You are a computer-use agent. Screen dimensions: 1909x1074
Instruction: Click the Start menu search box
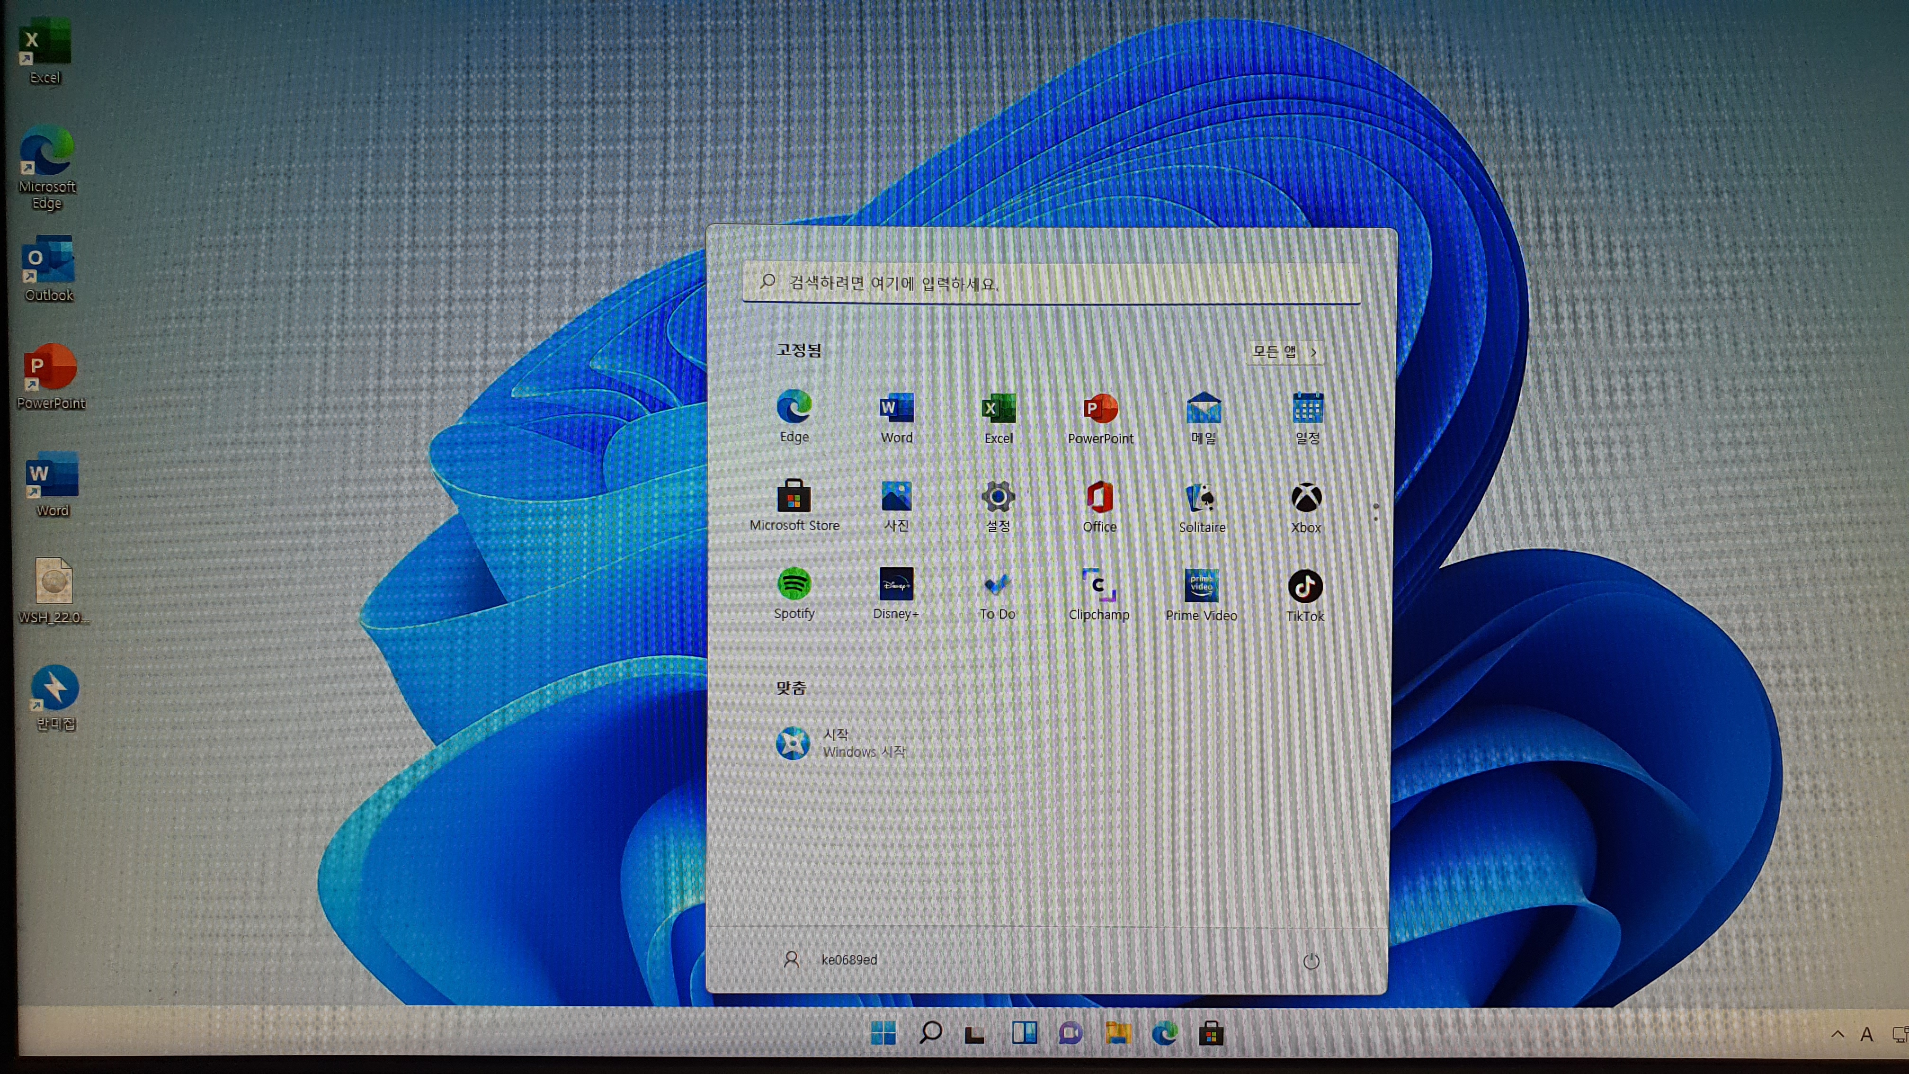(1052, 282)
